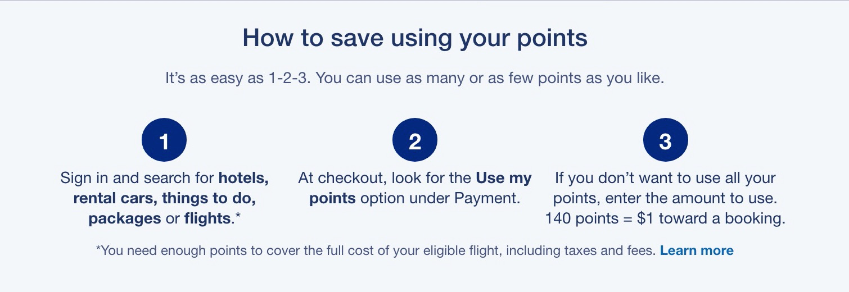The image size is (849, 292).
Task: Click the bold word "packages"
Action: [x=125, y=219]
